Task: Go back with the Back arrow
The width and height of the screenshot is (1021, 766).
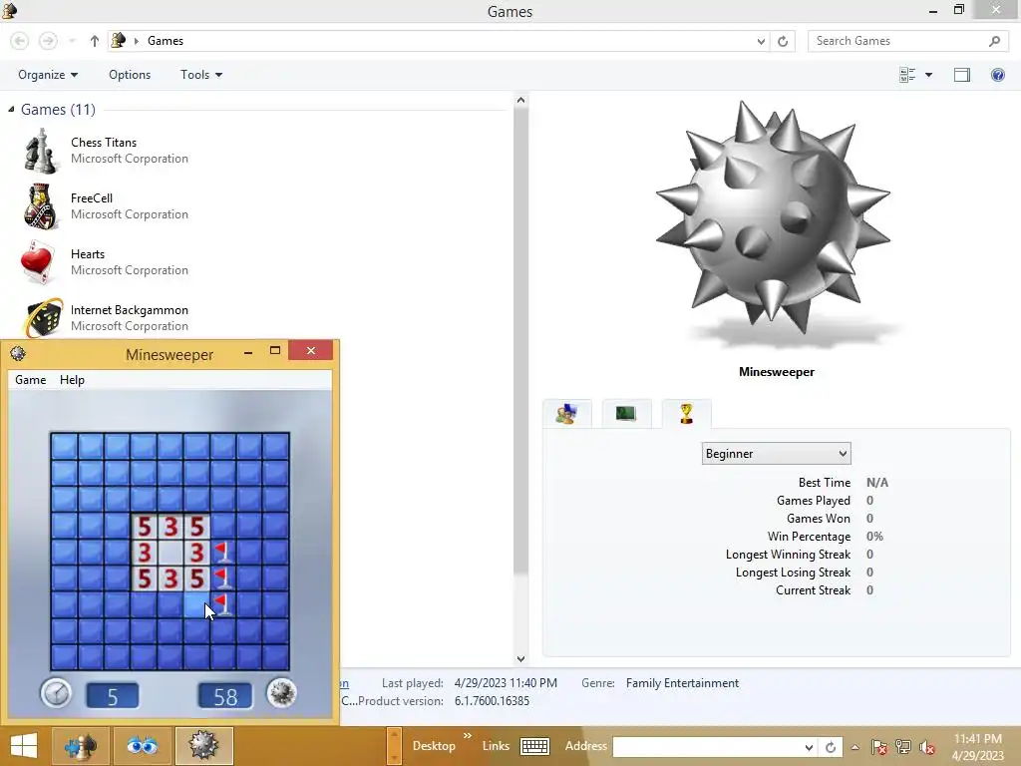Action: [x=20, y=41]
